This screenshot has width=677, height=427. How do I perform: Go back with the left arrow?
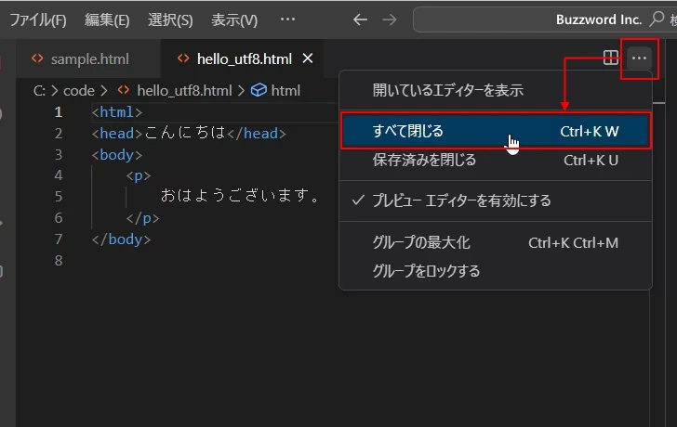click(x=360, y=19)
